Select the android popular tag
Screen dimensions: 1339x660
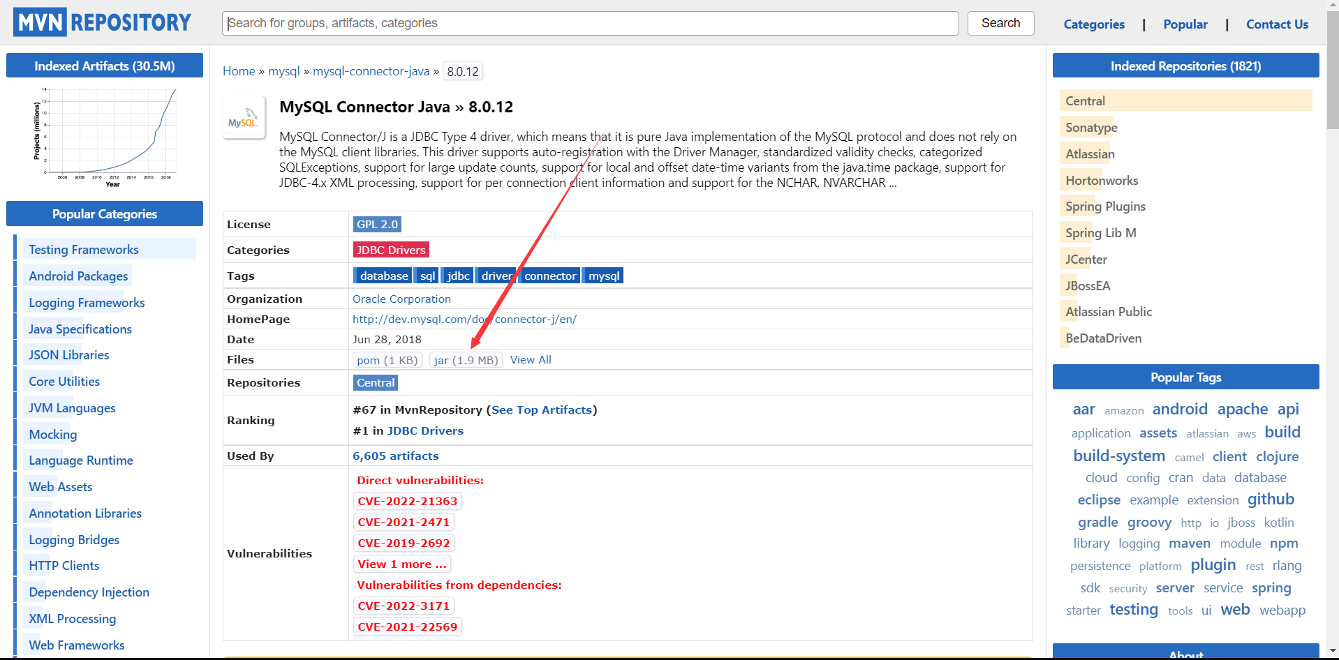tap(1180, 409)
